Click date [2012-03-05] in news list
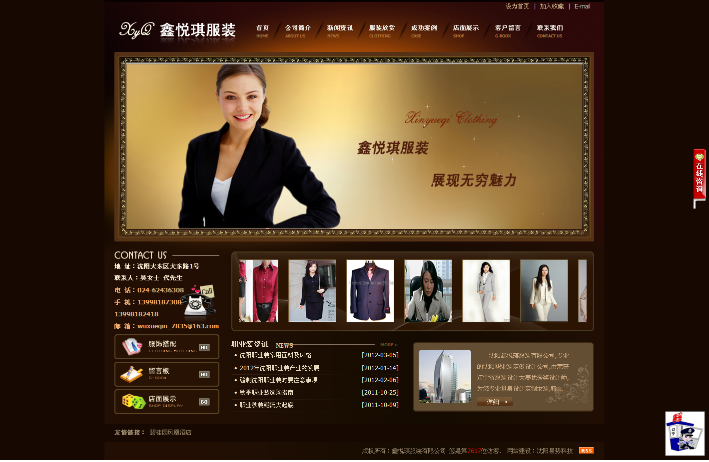The image size is (709, 462). tap(380, 355)
